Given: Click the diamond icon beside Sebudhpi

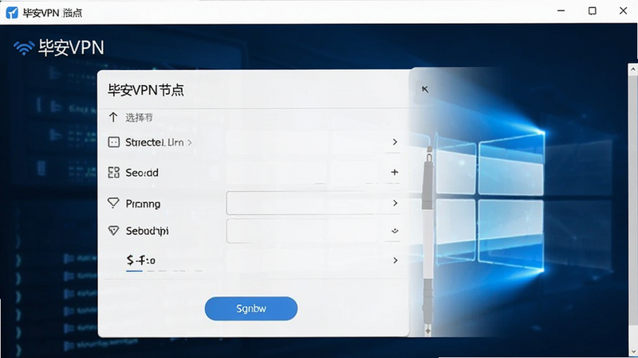Looking at the screenshot, I should click(x=113, y=231).
